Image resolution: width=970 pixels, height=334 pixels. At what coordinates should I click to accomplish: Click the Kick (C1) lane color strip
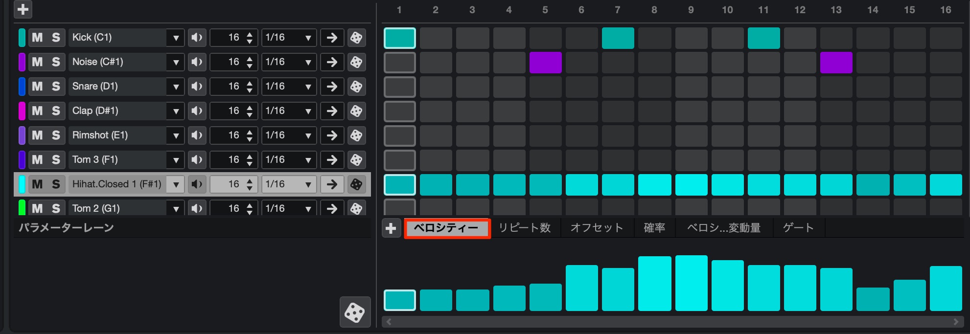click(x=22, y=38)
